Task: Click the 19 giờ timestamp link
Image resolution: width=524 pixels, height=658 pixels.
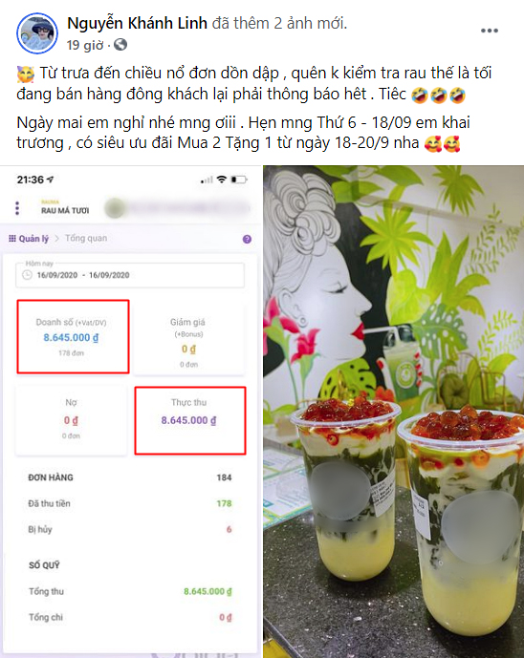Action: [85, 45]
